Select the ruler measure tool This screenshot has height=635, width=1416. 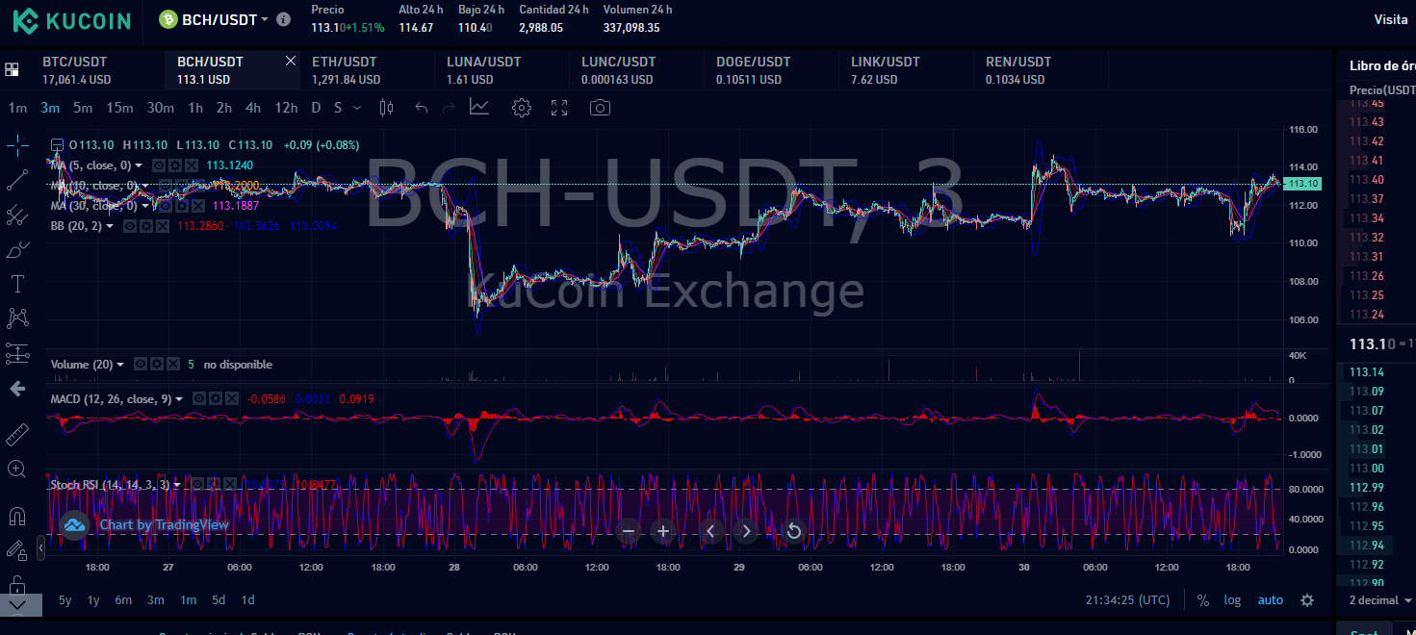click(x=17, y=435)
